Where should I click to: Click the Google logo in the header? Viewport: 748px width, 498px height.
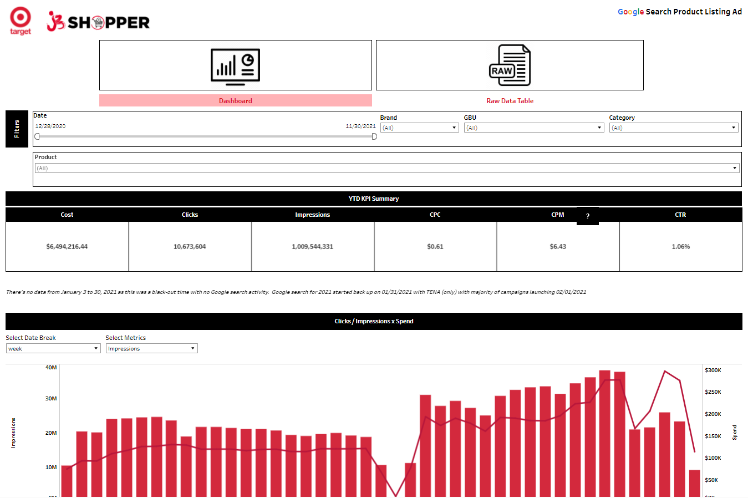click(x=630, y=11)
